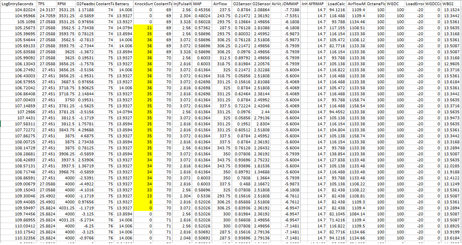The height and width of the screenshot is (245, 462).
Task: Select the LogEntrySeconds cell 104.82024
Action: [x=18, y=9]
